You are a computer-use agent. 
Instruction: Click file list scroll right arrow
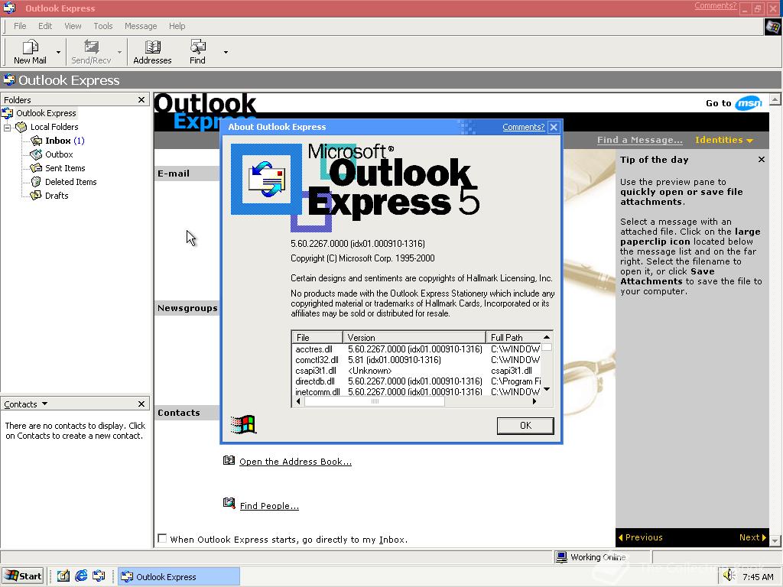tap(534, 401)
